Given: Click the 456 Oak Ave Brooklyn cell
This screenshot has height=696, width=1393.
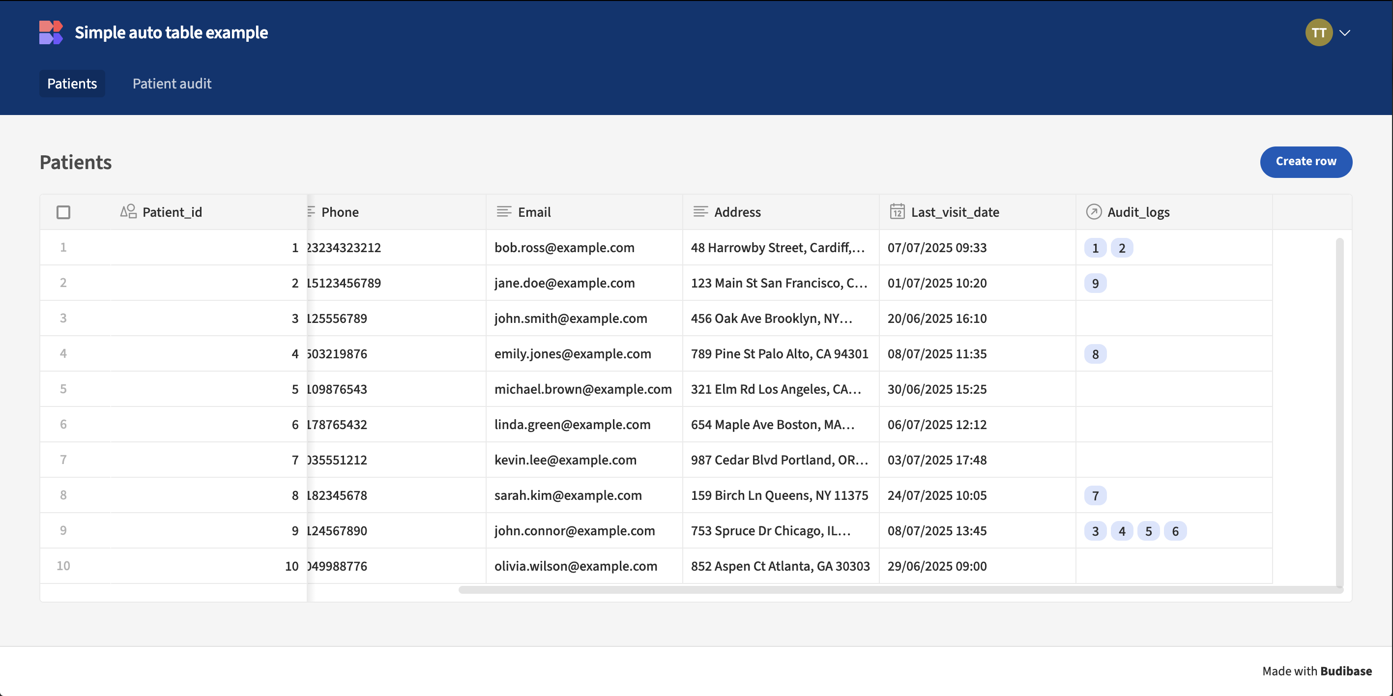Looking at the screenshot, I should click(781, 319).
